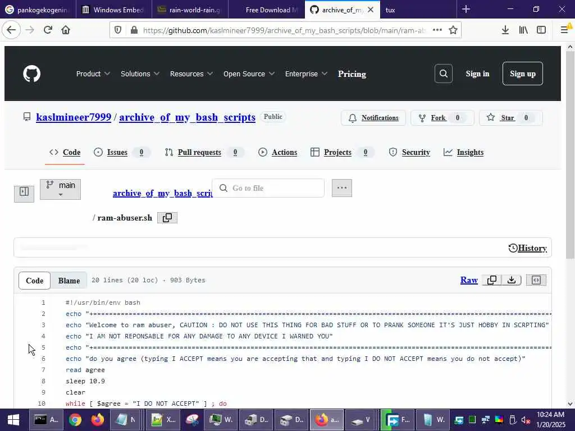The width and height of the screenshot is (575, 431).
Task: Star this repository
Action: (511, 118)
